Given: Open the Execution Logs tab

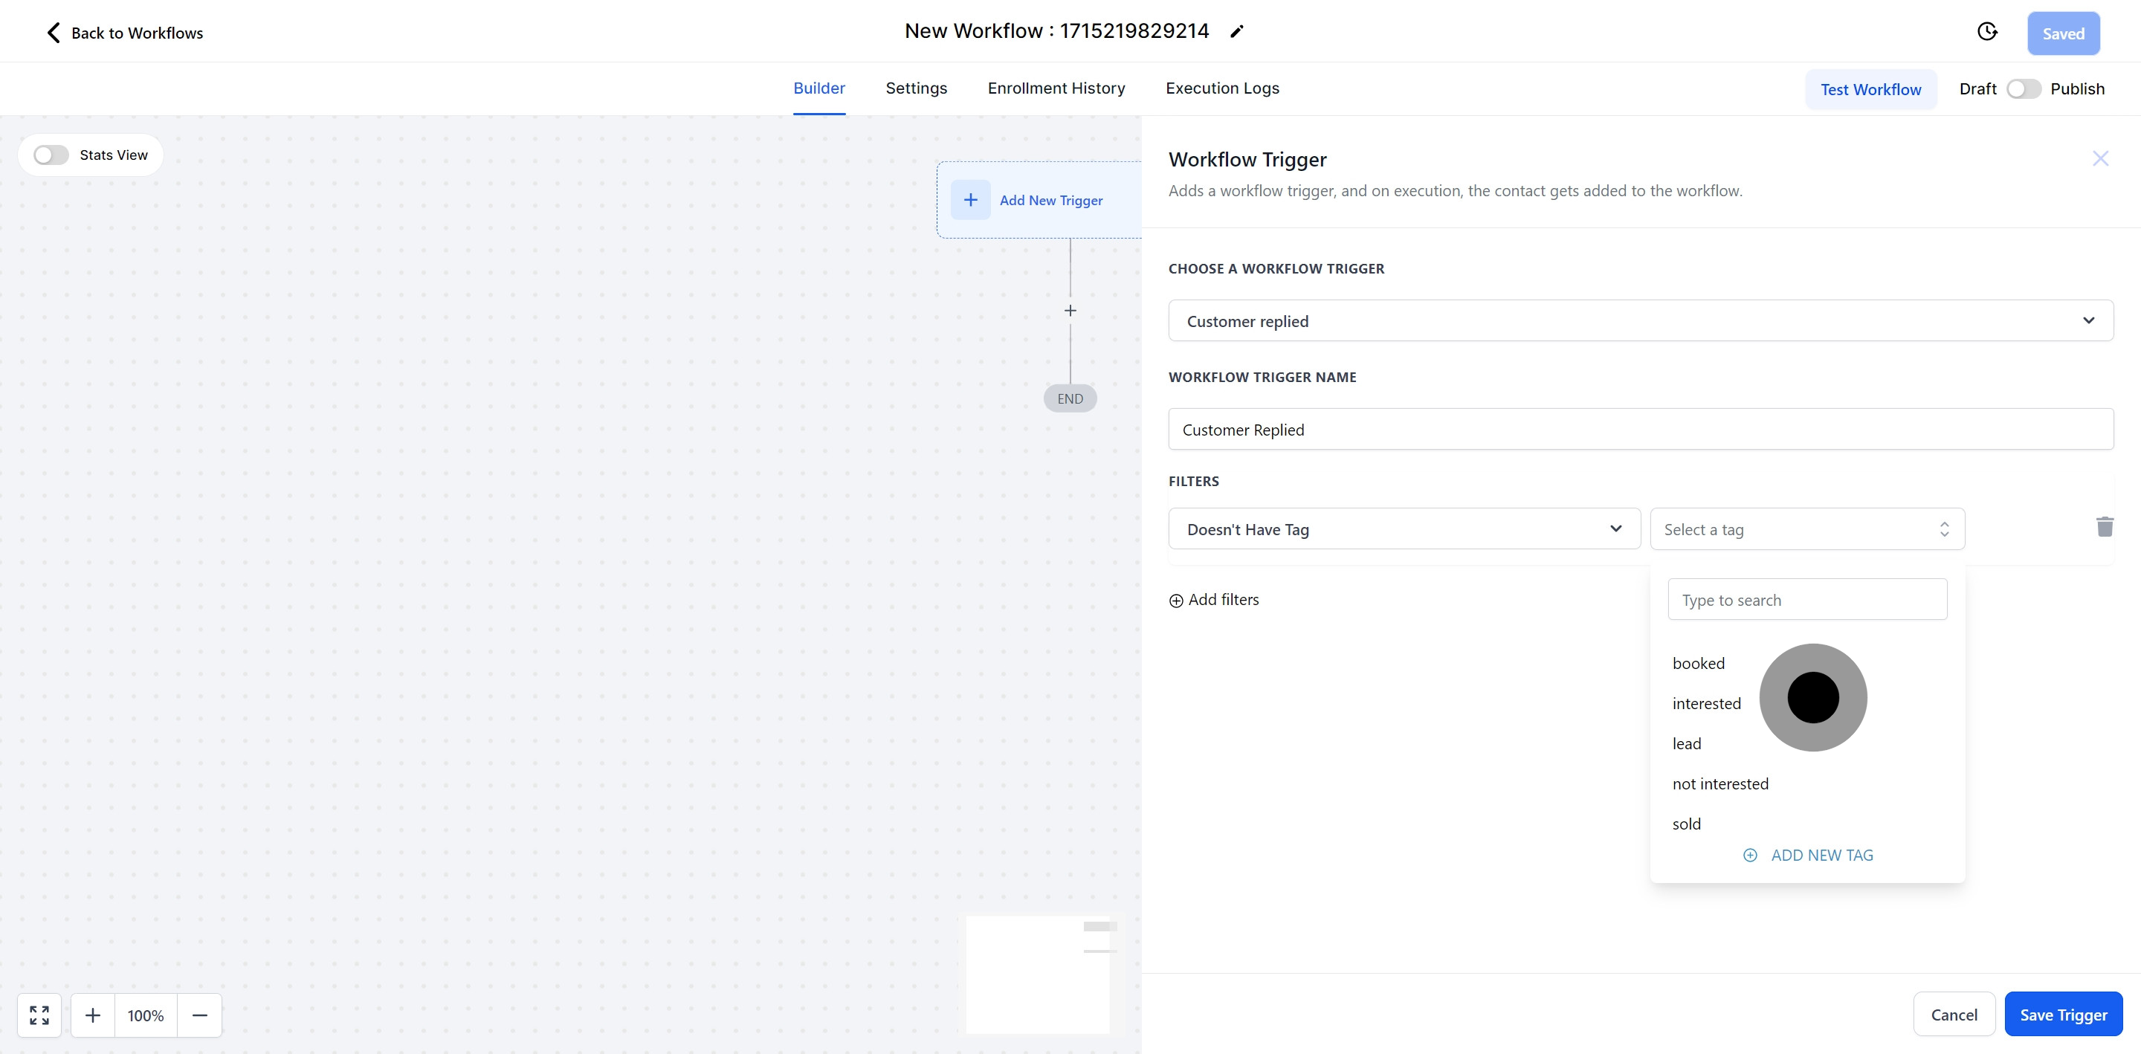Looking at the screenshot, I should tap(1221, 88).
